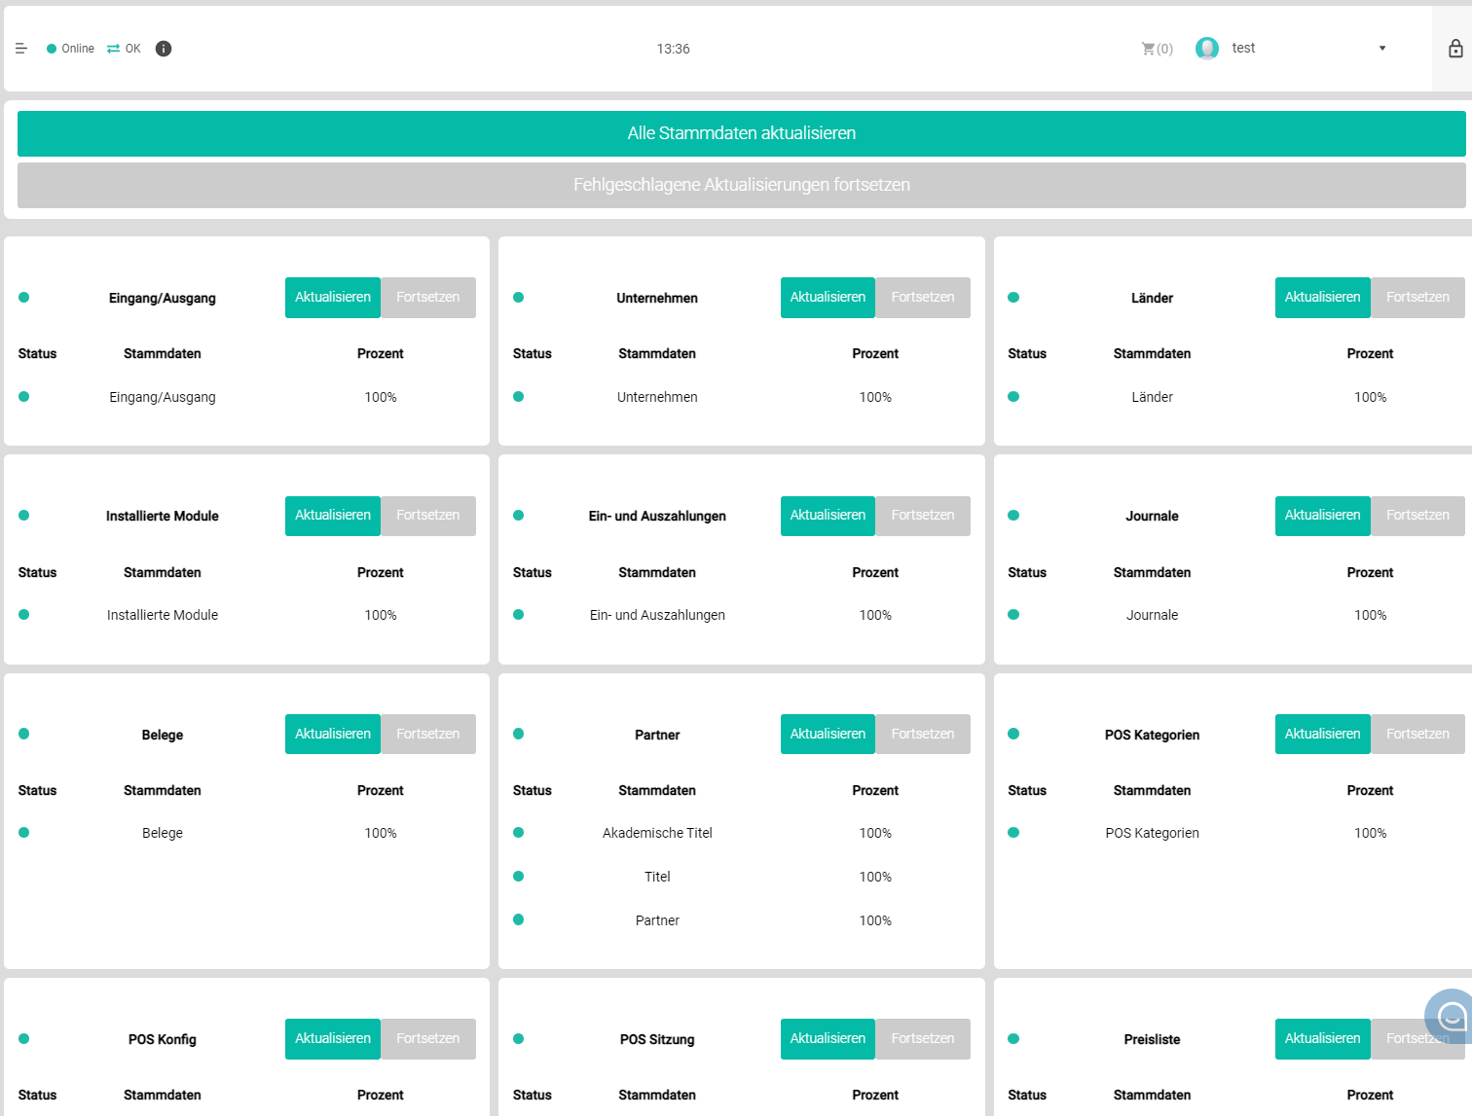
Task: Open the shopping cart icon
Action: (x=1149, y=49)
